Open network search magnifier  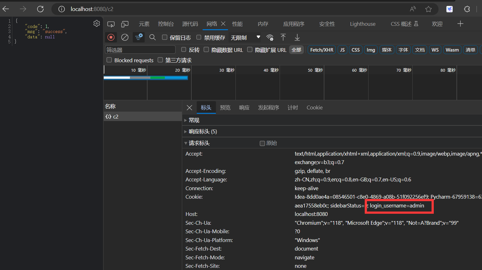pos(153,37)
